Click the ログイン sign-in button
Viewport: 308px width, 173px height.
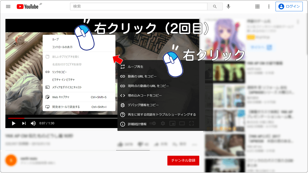[x=289, y=6]
